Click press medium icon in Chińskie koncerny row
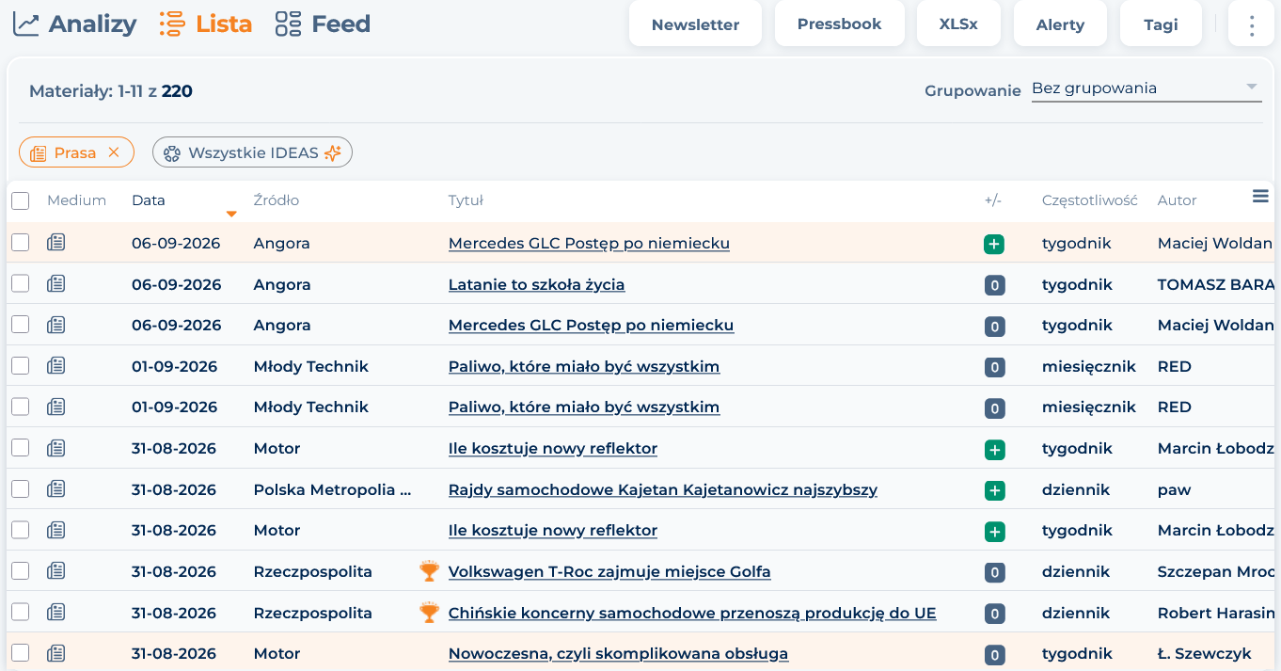 tap(56, 613)
